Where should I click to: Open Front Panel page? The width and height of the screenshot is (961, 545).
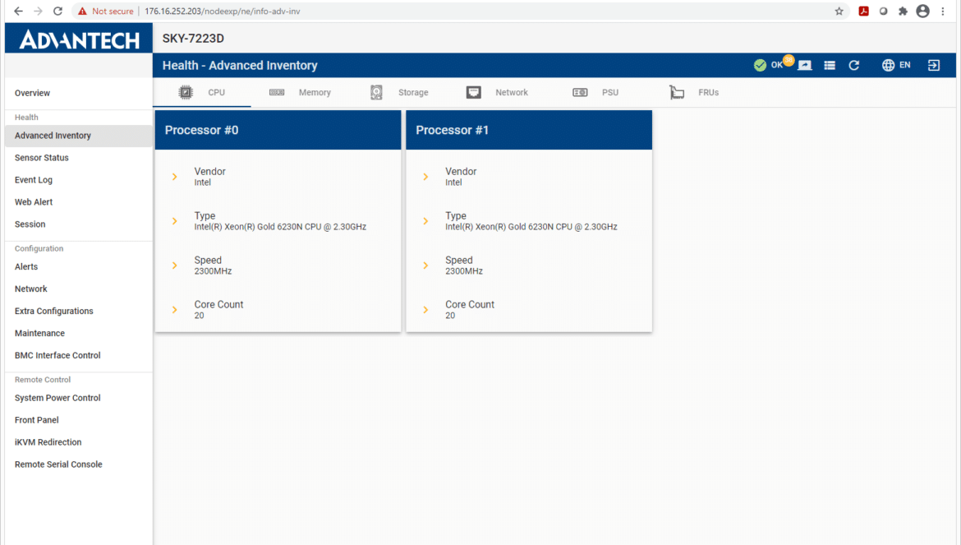(x=79, y=420)
